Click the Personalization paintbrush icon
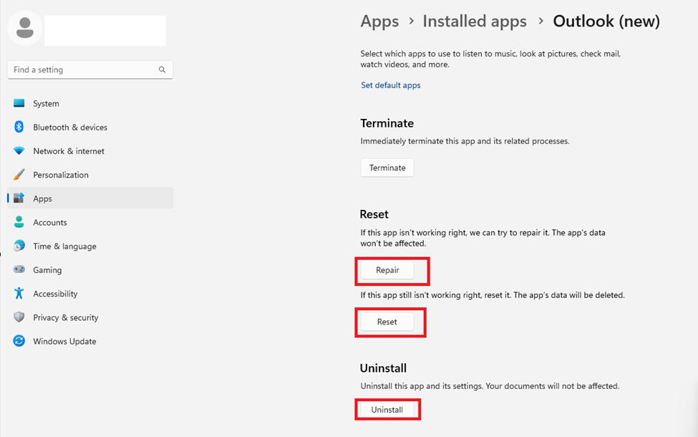 click(x=19, y=175)
